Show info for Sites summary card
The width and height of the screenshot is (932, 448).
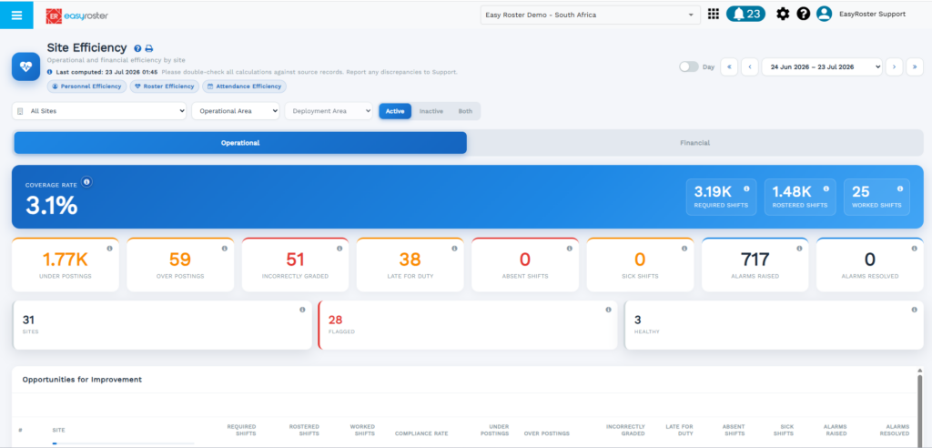click(302, 310)
